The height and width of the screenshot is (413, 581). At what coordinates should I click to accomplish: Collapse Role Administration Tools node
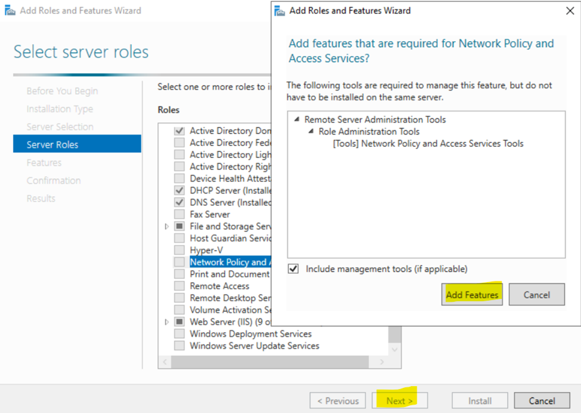tap(311, 131)
